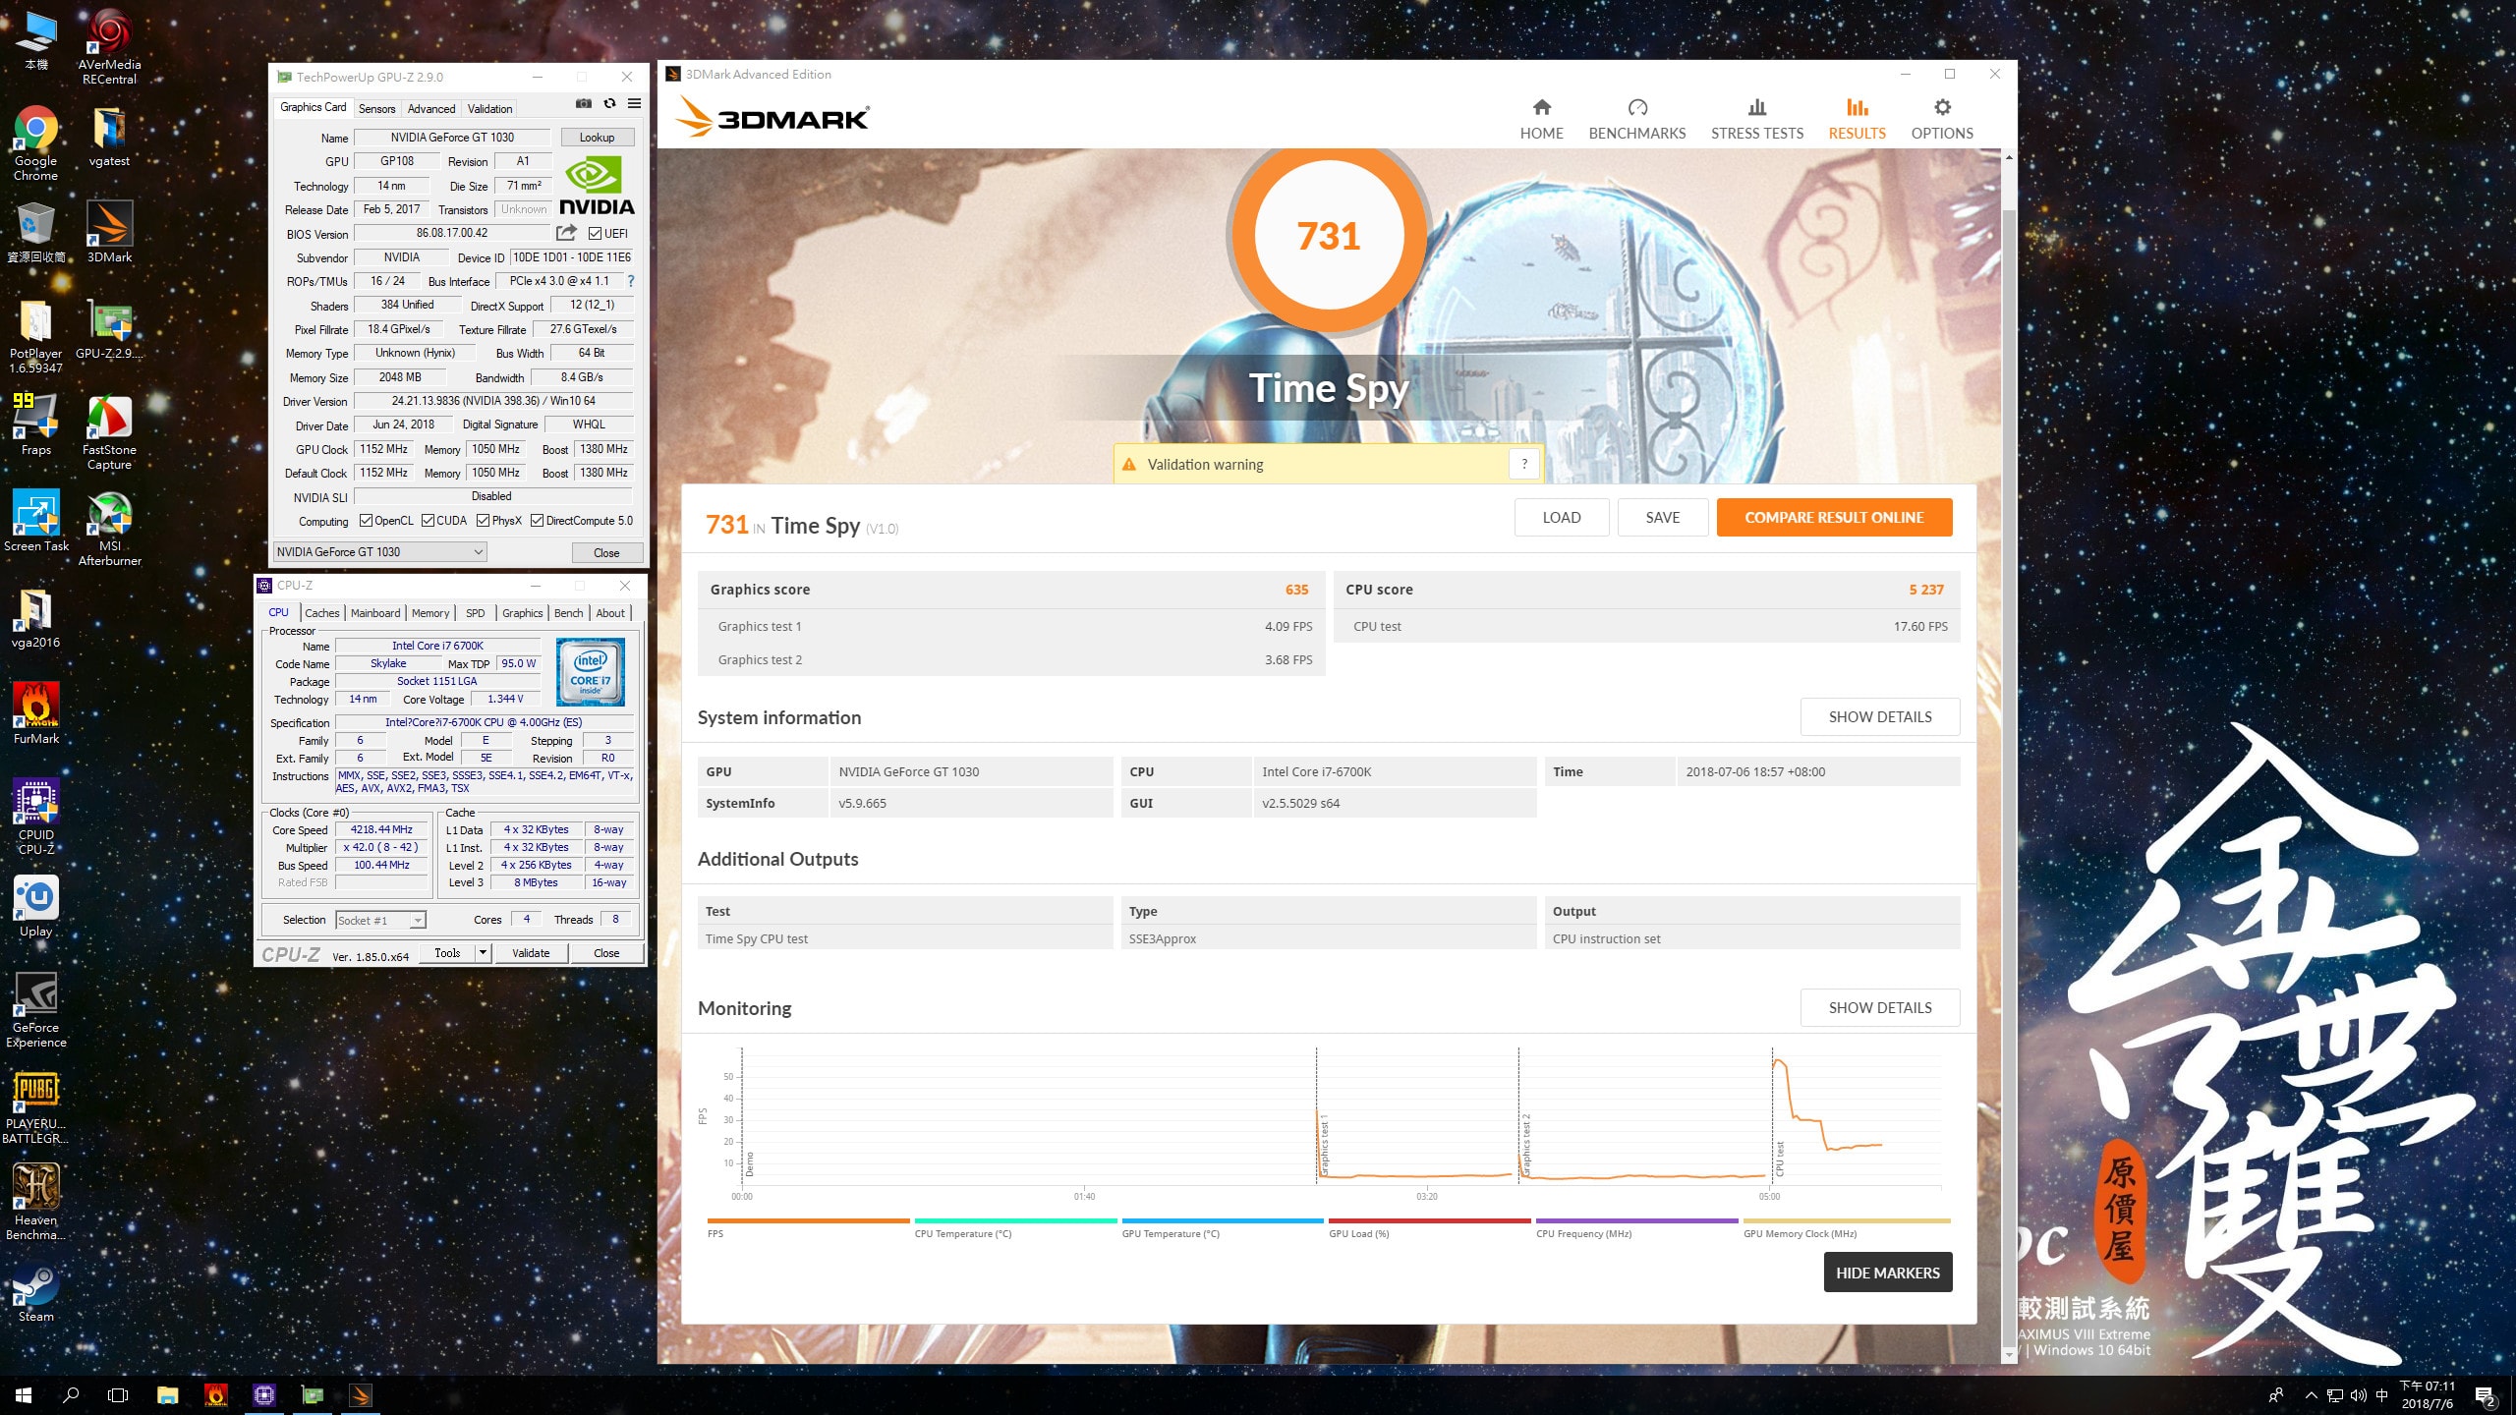Toggle DirectCompute 5.0 checkbox in GPU-Z
Viewport: 2516px width, 1415px height.
[537, 521]
